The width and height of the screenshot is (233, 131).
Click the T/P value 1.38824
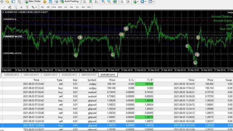149,105
